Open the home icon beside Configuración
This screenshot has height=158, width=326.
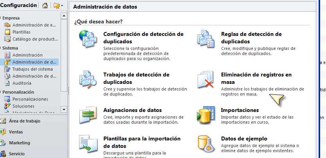click(45, 5)
